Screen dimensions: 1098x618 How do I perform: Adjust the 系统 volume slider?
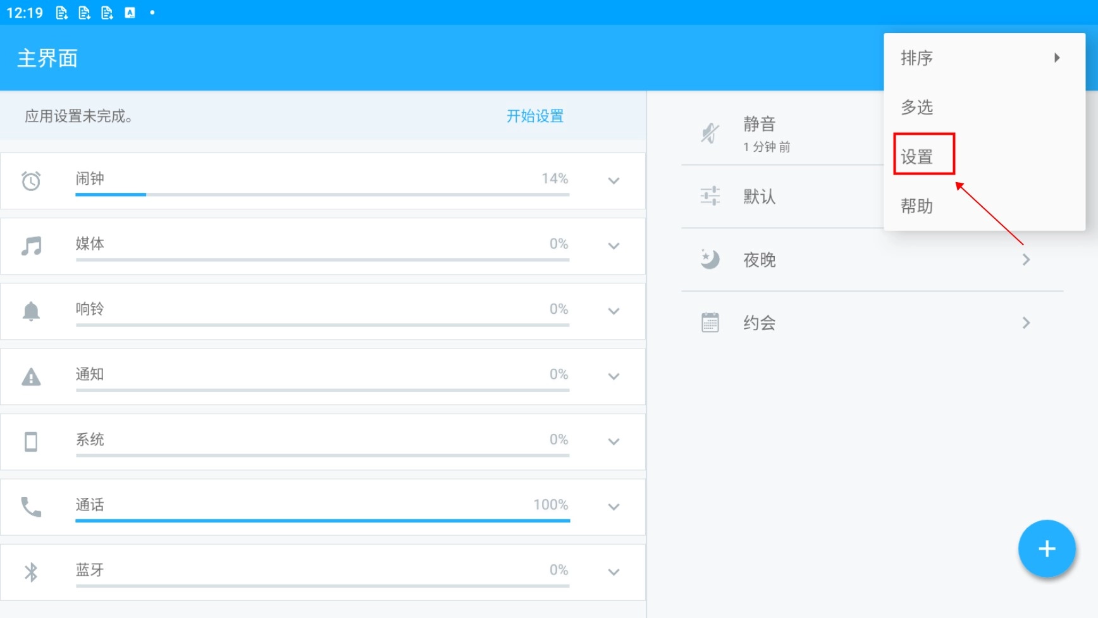pos(323,455)
